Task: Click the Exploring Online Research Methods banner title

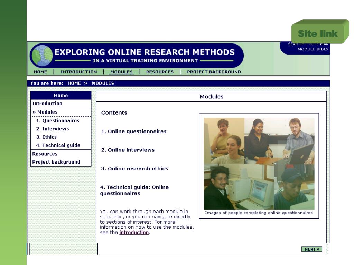Action: pyautogui.click(x=145, y=52)
